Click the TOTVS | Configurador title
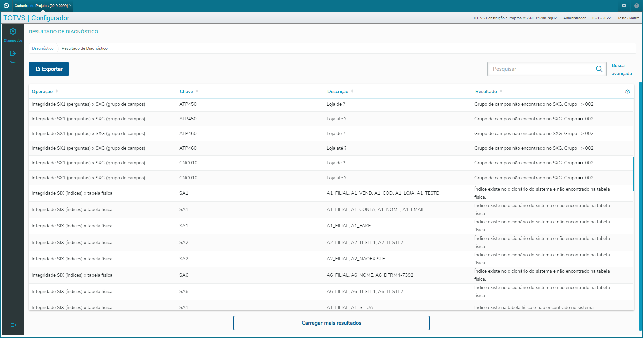Image resolution: width=643 pixels, height=338 pixels. click(x=36, y=18)
